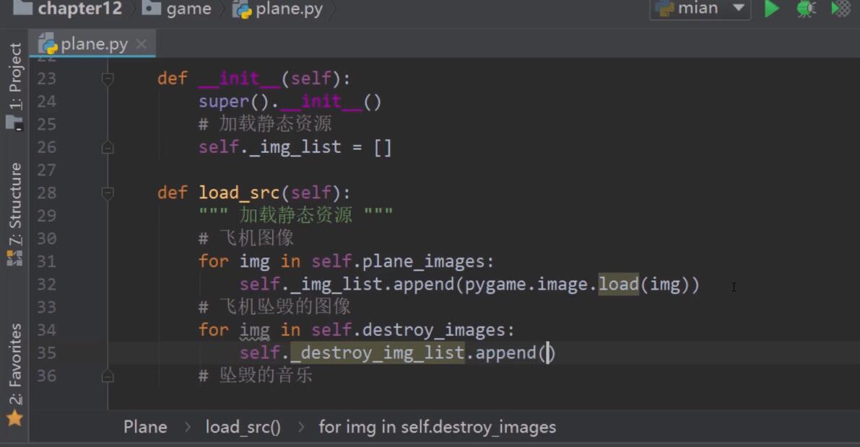The image size is (860, 447).
Task: Open the 7: Structure tool window
Action: tap(15, 204)
